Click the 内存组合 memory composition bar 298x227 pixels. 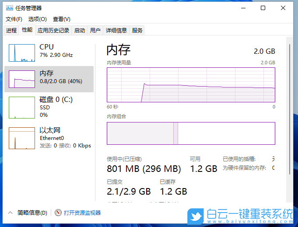click(x=191, y=133)
